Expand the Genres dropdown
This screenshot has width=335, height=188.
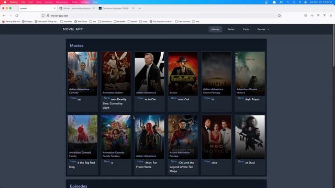point(263,29)
